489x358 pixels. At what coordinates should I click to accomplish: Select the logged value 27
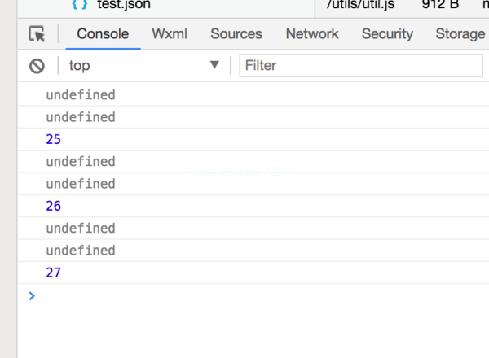(x=54, y=273)
